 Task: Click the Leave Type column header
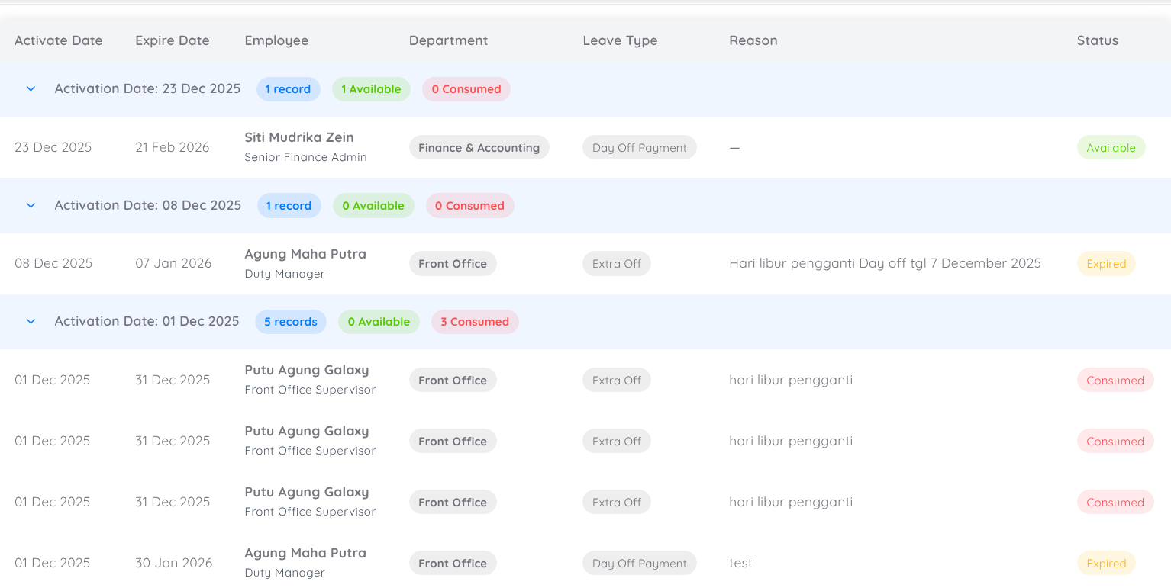click(x=620, y=40)
